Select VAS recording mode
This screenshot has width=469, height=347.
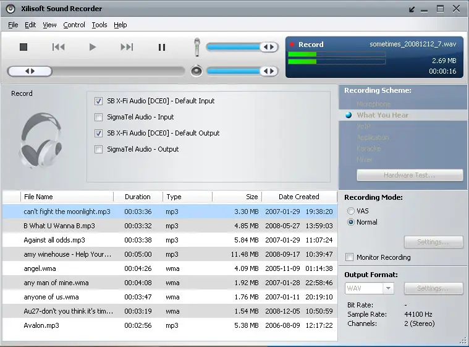tap(351, 211)
